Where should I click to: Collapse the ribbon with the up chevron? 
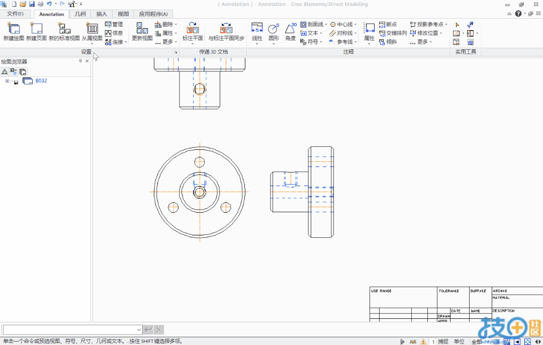tap(509, 14)
